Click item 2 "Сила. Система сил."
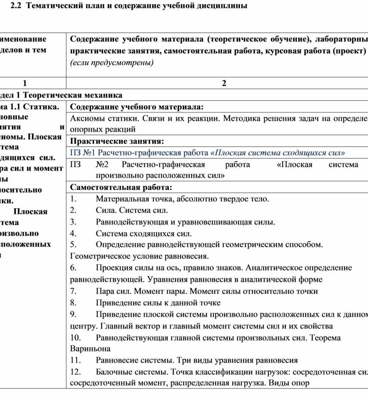 coord(132,210)
